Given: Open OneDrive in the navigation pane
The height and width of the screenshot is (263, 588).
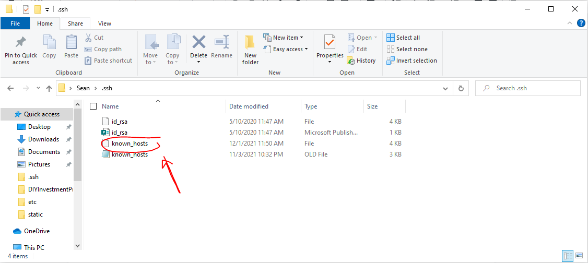Looking at the screenshot, I should 37,231.
